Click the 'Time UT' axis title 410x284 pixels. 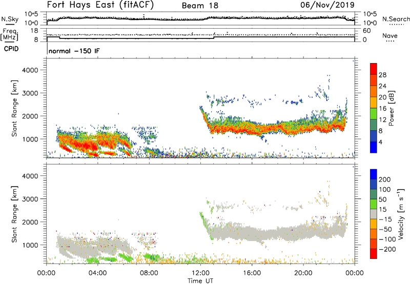tap(200, 281)
